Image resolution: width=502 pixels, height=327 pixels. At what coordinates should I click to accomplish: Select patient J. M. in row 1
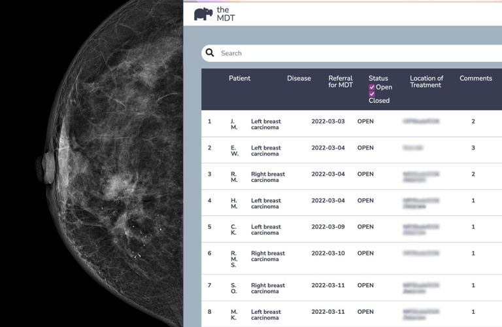tap(234, 124)
